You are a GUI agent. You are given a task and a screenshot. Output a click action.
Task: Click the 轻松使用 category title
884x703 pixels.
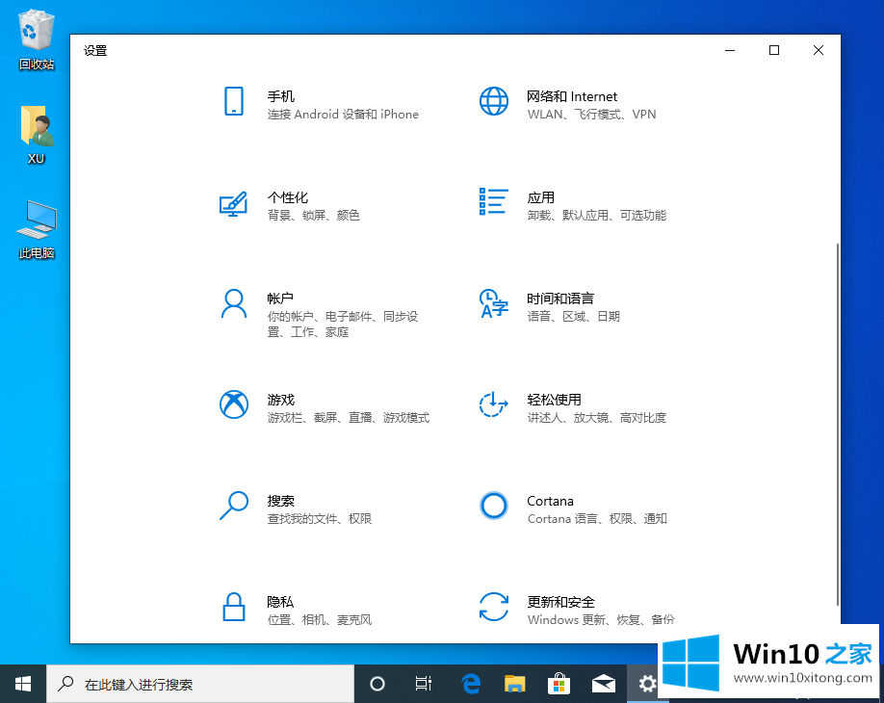555,400
